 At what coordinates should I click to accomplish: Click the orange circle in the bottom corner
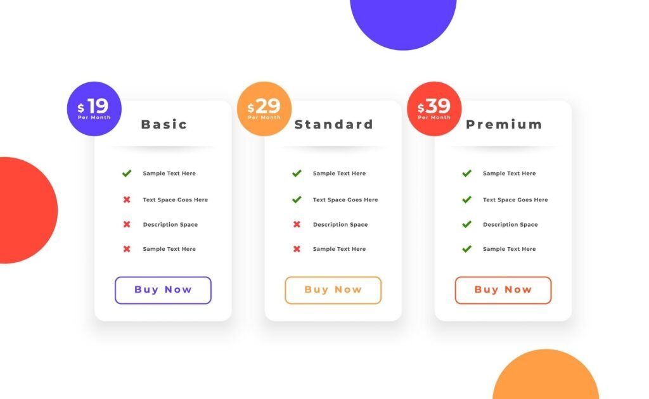[x=545, y=380]
